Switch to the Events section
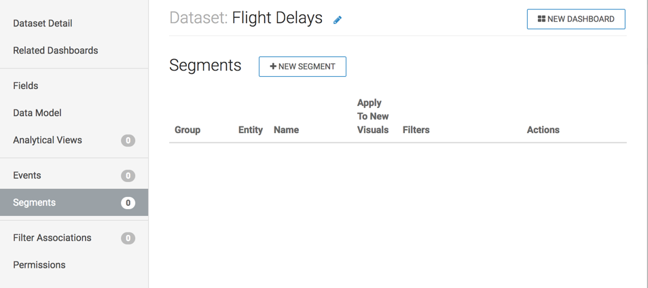The image size is (648, 288). (x=27, y=175)
